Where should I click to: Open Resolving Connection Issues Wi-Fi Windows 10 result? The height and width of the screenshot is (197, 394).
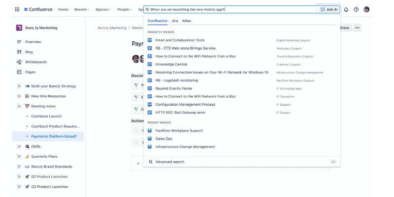[212, 72]
